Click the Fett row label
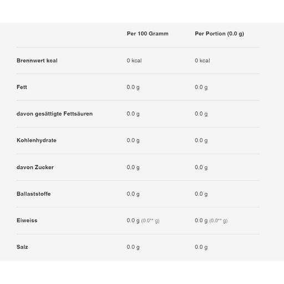Viewport: 284px width, 284px height. [x=22, y=87]
